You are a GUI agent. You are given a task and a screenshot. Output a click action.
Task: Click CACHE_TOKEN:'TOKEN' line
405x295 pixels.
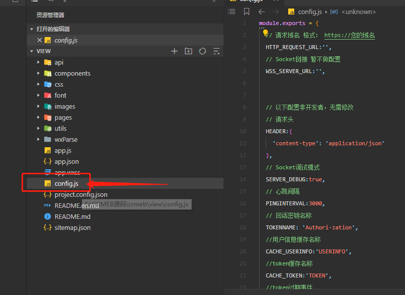tap(298, 275)
